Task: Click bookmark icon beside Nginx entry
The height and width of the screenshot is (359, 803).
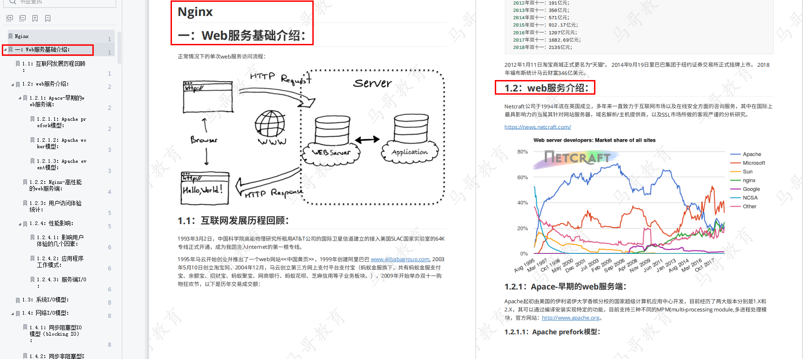Action: point(11,36)
